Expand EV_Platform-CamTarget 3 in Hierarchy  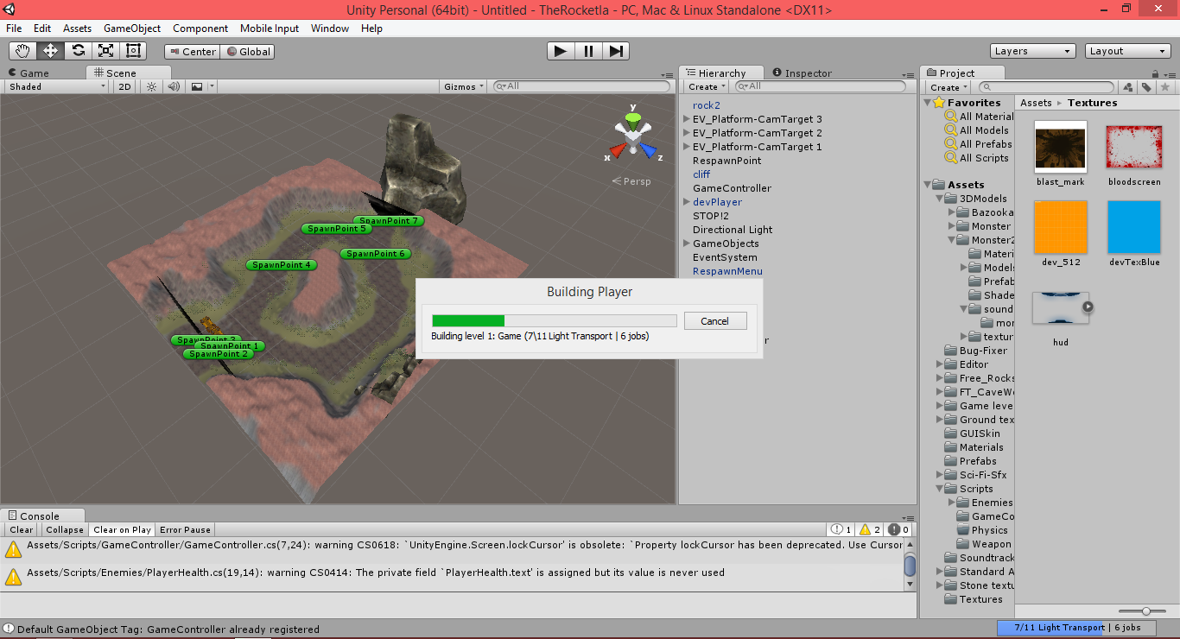pyautogui.click(x=687, y=119)
